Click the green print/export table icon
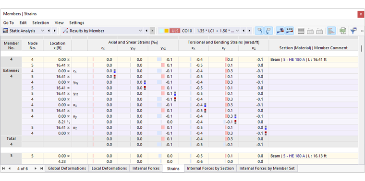This screenshot has height=181, width=365. click(x=342, y=31)
